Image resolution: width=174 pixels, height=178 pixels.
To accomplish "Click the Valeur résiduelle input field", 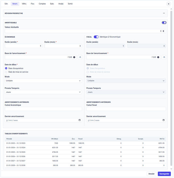I will (83, 31).
